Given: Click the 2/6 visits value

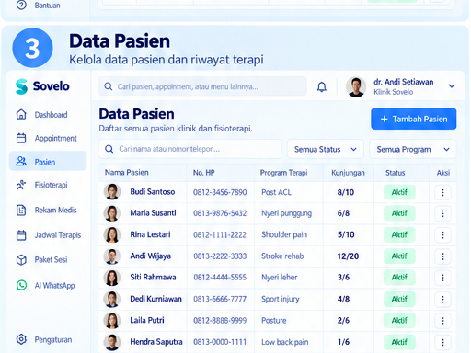Looking at the screenshot, I should coord(343,321).
